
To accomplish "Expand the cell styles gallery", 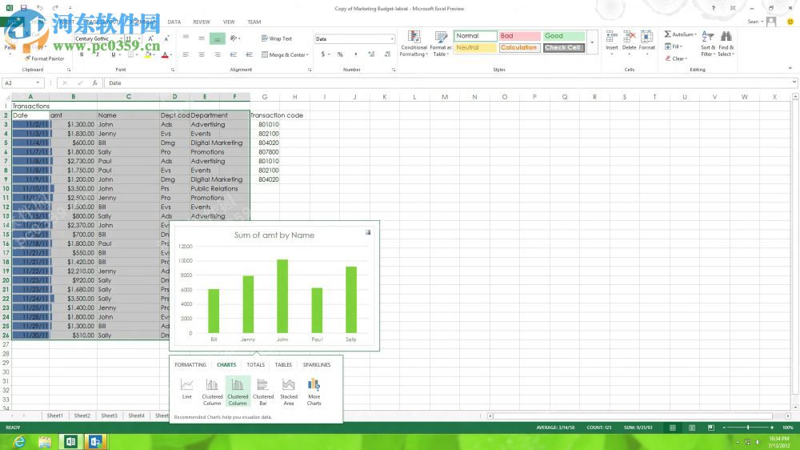I will pyautogui.click(x=592, y=42).
